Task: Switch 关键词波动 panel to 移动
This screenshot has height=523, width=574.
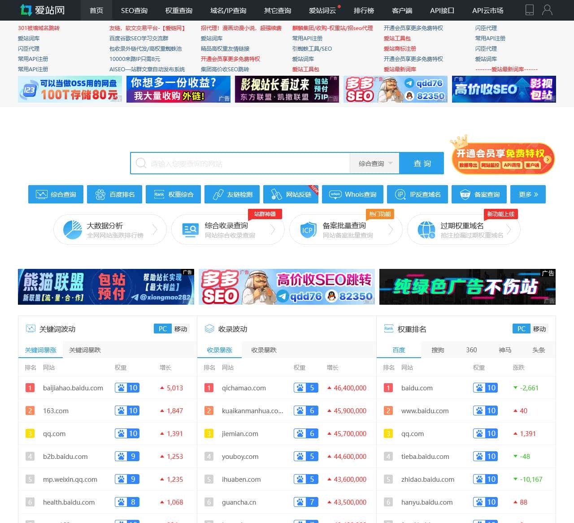Action: click(x=181, y=328)
